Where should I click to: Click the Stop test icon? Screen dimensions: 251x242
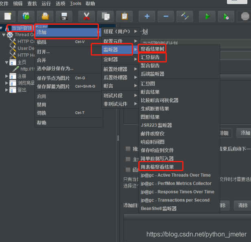245,16
